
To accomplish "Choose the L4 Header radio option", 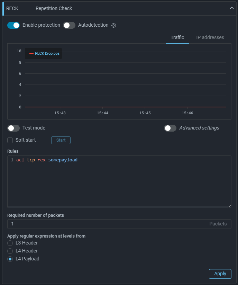I will (x=10, y=251).
